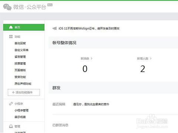
Task: Click the new messages count 0
Action: (85, 69)
